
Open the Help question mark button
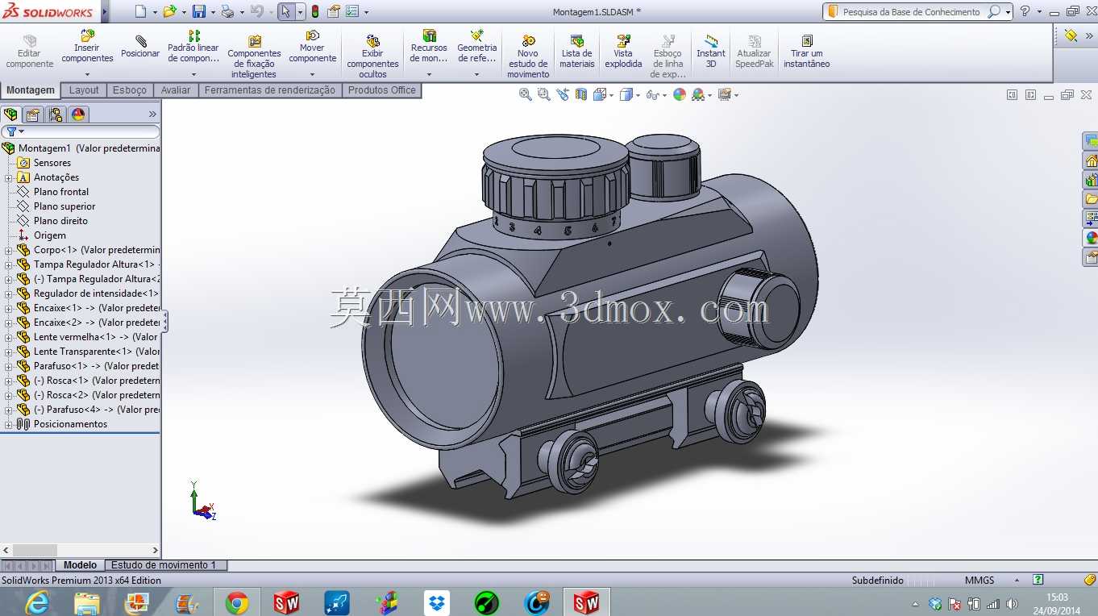1025,11
